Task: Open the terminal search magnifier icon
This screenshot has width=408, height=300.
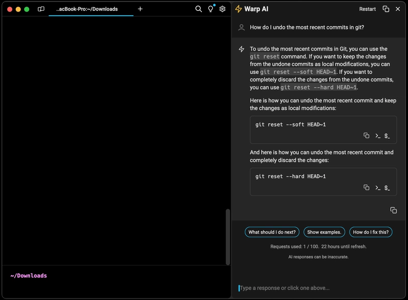Action: coord(198,9)
